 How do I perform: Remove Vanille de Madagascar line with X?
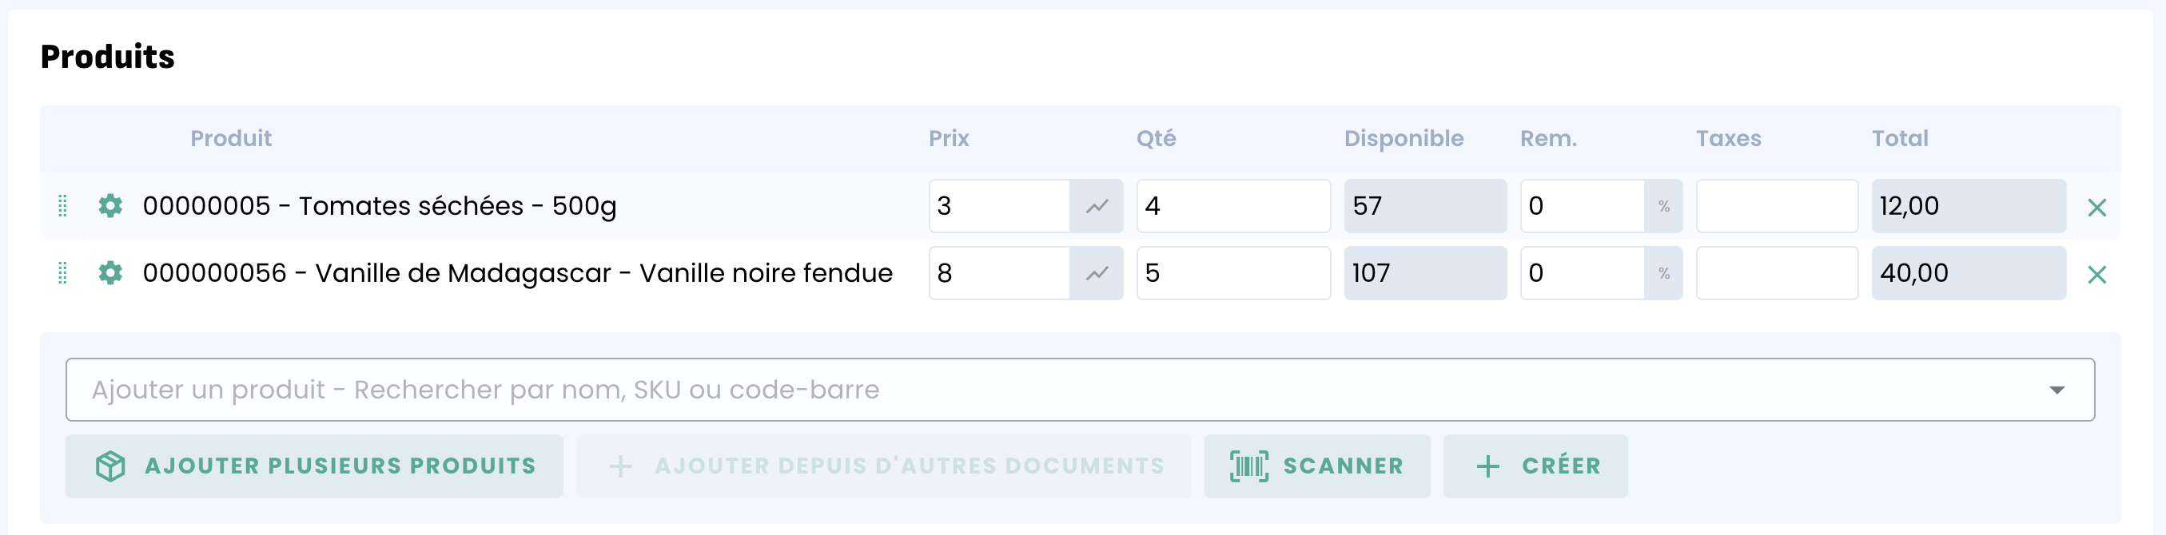[x=2097, y=275]
